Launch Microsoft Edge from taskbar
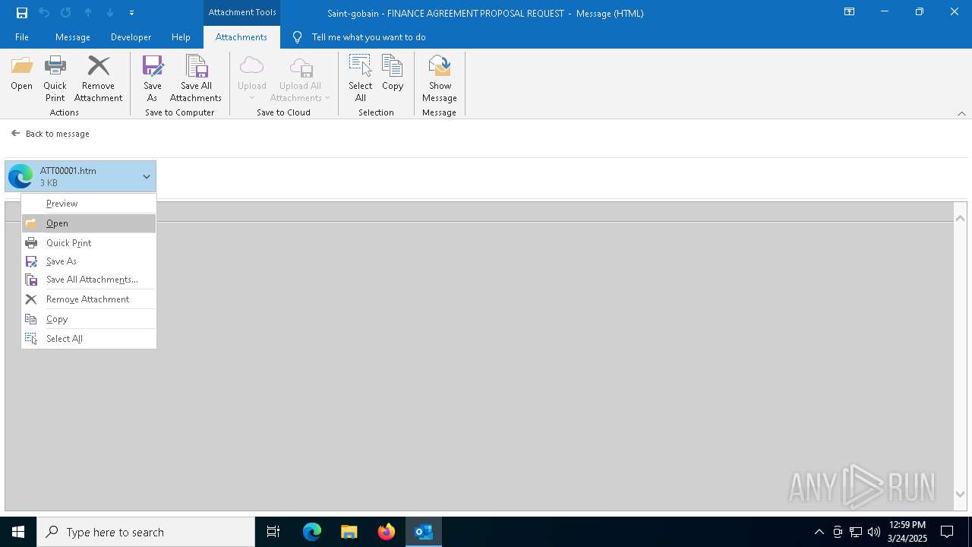Screen dimensions: 972x547 [312, 532]
